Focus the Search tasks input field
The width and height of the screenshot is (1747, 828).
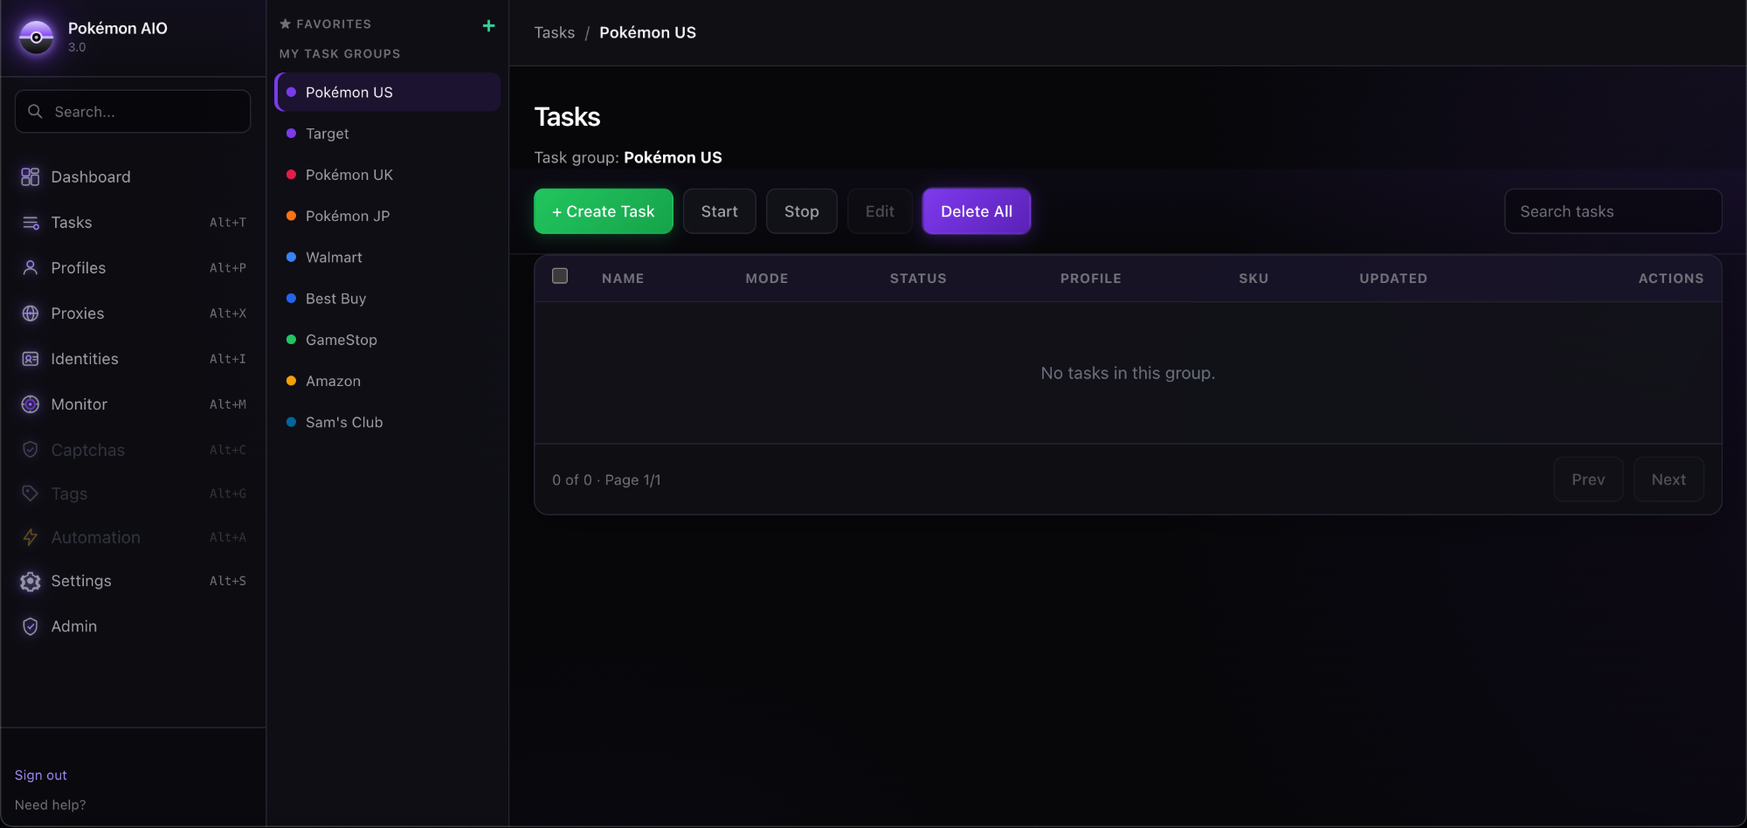pyautogui.click(x=1613, y=211)
